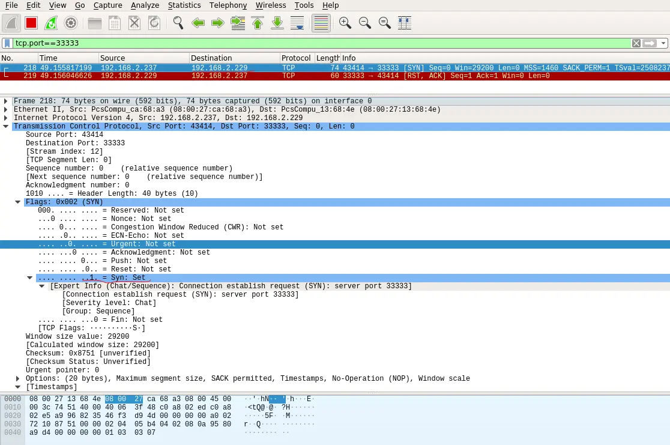Image resolution: width=670 pixels, height=445 pixels.
Task: Toggle packet list colorization
Action: coord(321,23)
